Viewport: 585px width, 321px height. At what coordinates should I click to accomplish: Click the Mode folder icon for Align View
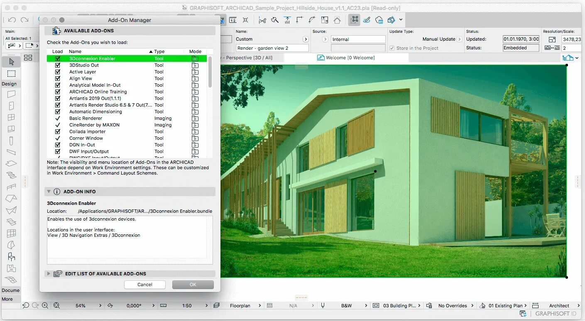tap(195, 78)
